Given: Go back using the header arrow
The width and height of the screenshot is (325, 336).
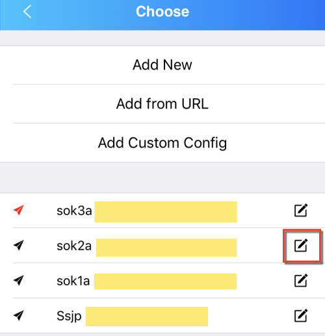Looking at the screenshot, I should (27, 12).
